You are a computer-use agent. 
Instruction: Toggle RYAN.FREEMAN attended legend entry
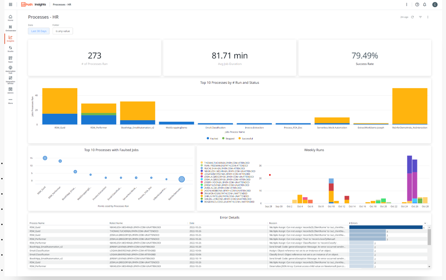tap(224, 166)
